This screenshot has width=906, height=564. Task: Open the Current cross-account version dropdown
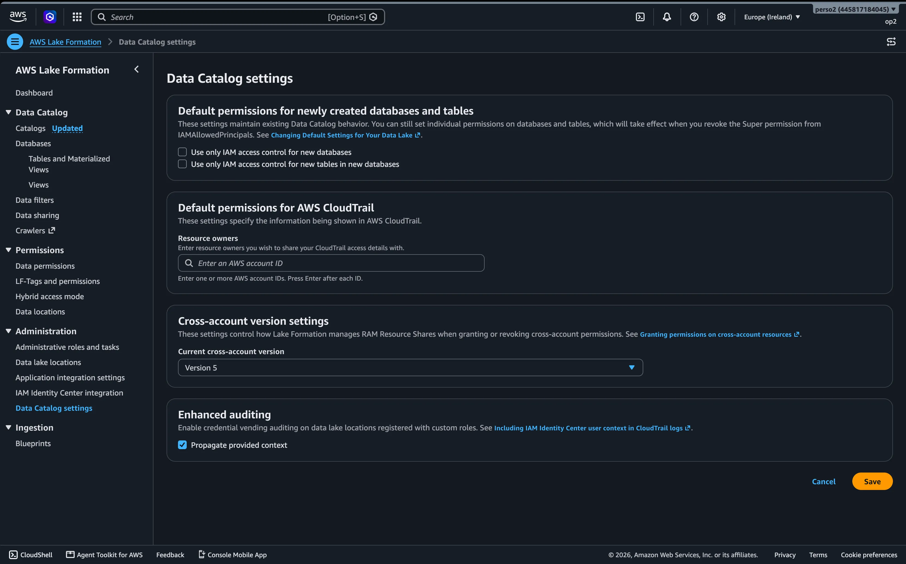[410, 368]
